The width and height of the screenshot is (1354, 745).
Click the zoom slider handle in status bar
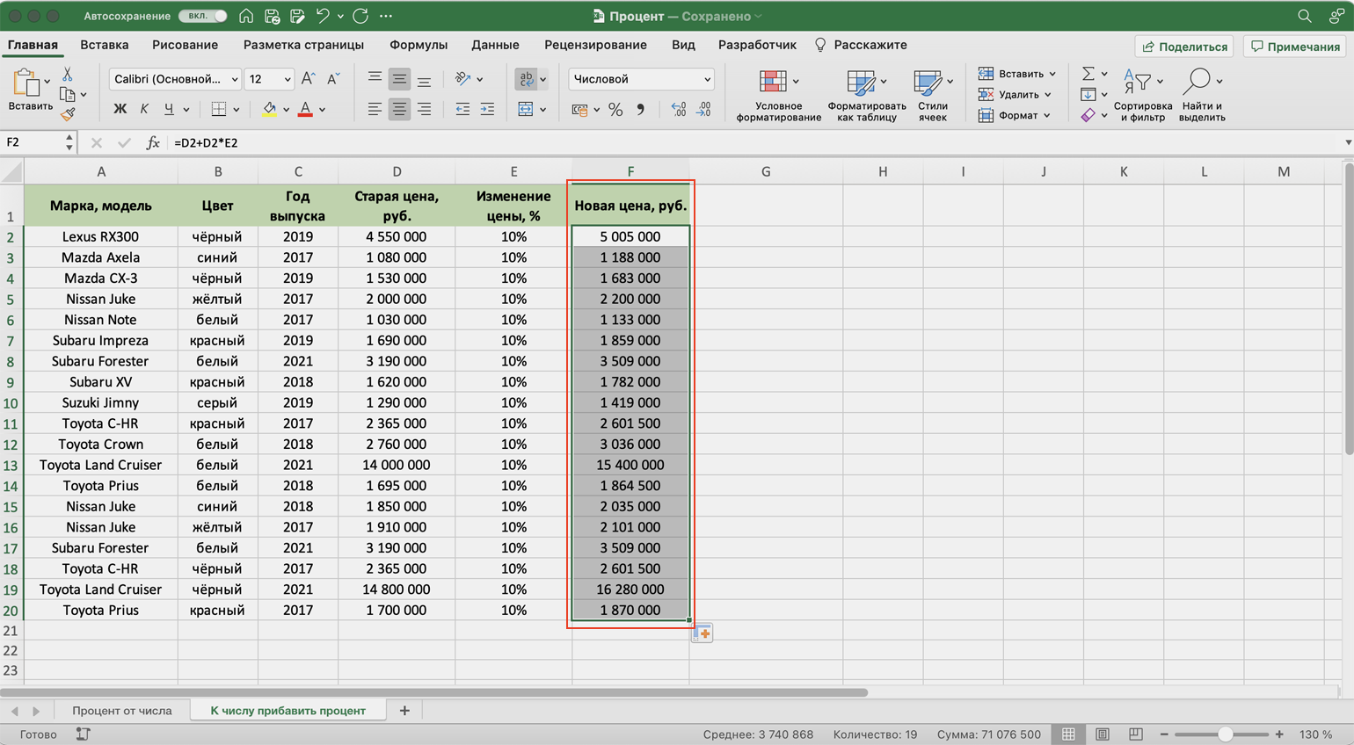1225,734
